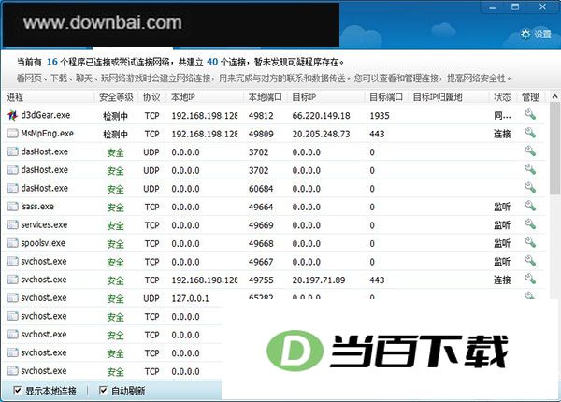Screen dimensions: 561x402
Task: Click target port 1935
Action: (x=380, y=116)
